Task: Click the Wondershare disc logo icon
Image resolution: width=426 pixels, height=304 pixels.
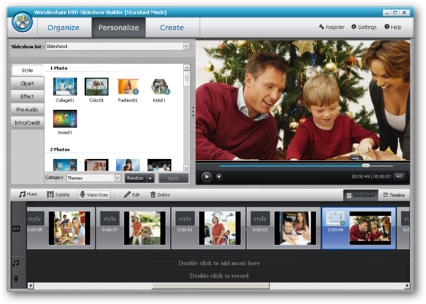Action: click(22, 22)
